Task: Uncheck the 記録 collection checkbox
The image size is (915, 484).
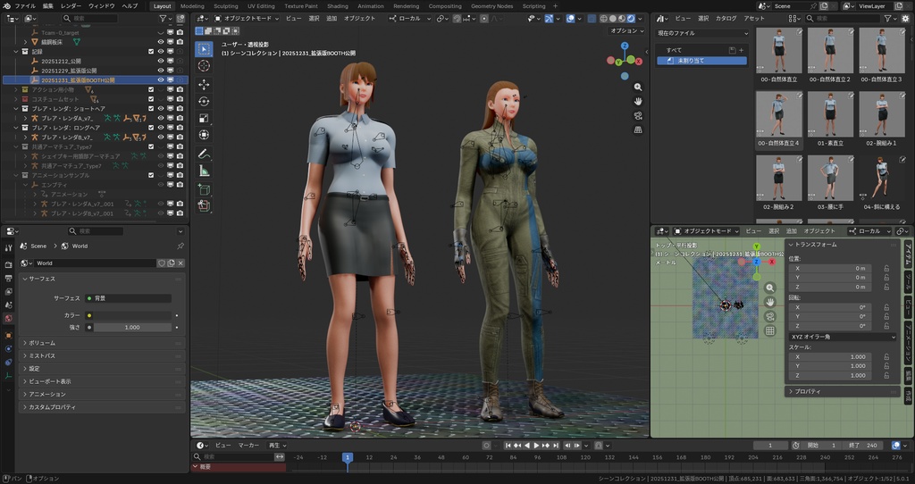Action: click(151, 51)
